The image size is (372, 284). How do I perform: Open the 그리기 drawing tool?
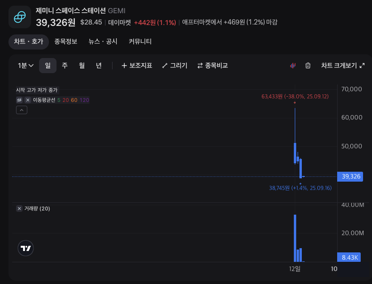(x=175, y=66)
